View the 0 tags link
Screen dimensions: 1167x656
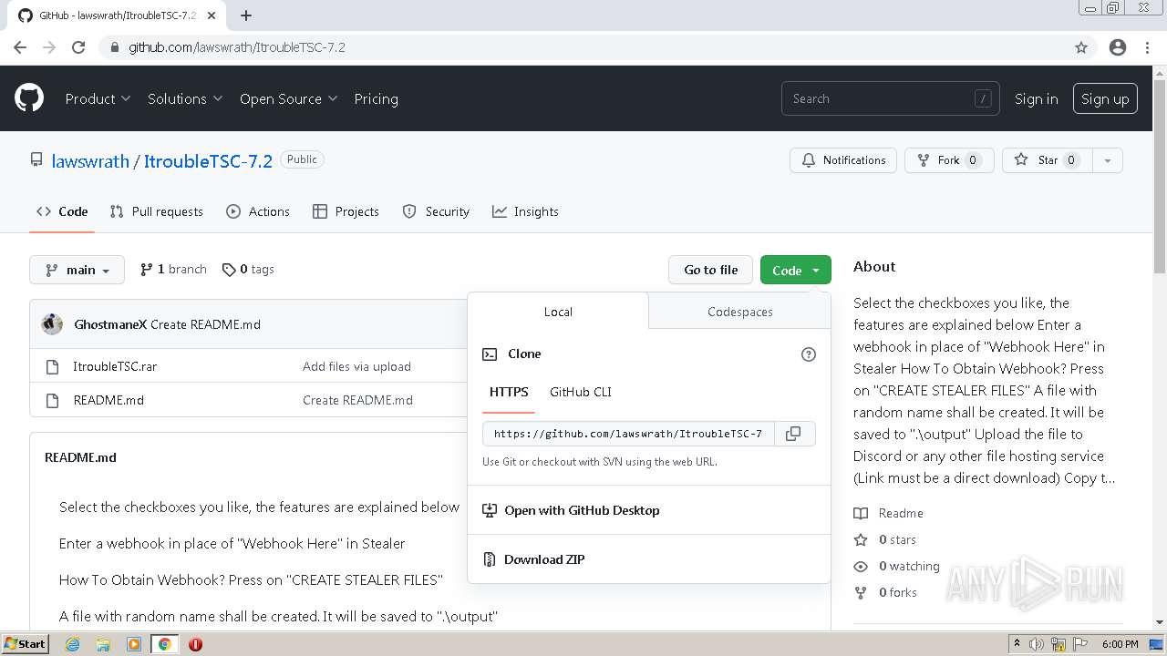click(x=248, y=270)
